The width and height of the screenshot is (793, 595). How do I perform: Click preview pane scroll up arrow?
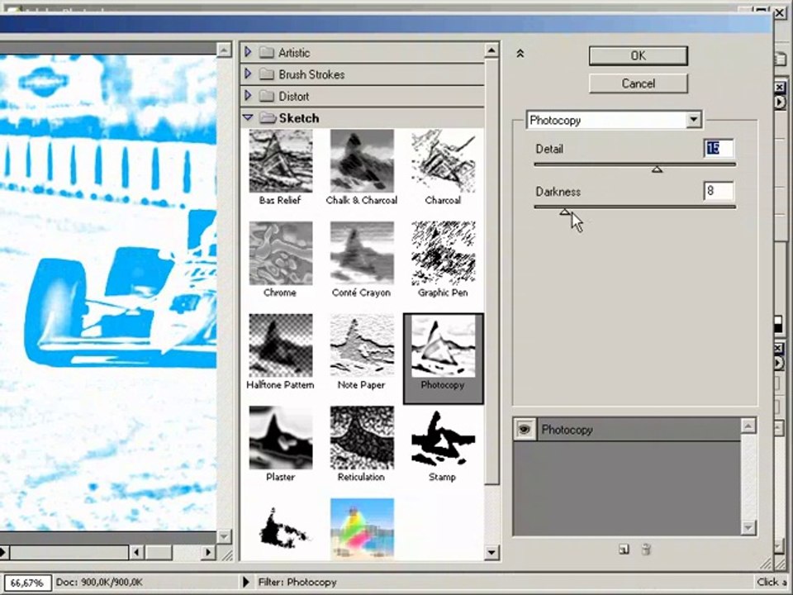pos(224,49)
